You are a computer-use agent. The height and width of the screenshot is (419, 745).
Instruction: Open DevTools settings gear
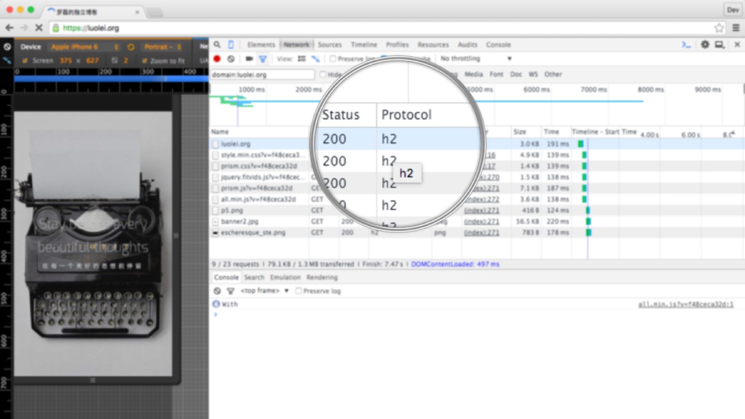705,45
